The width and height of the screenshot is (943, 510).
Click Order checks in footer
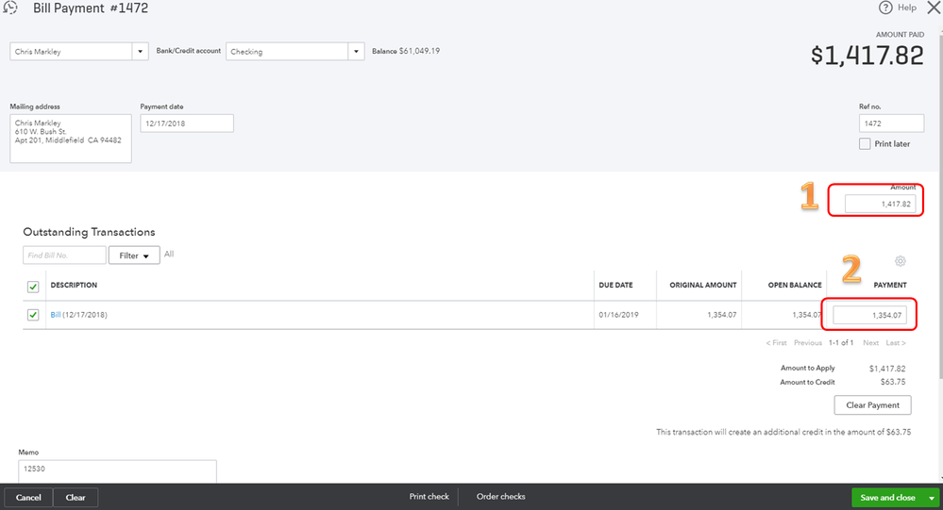[501, 497]
